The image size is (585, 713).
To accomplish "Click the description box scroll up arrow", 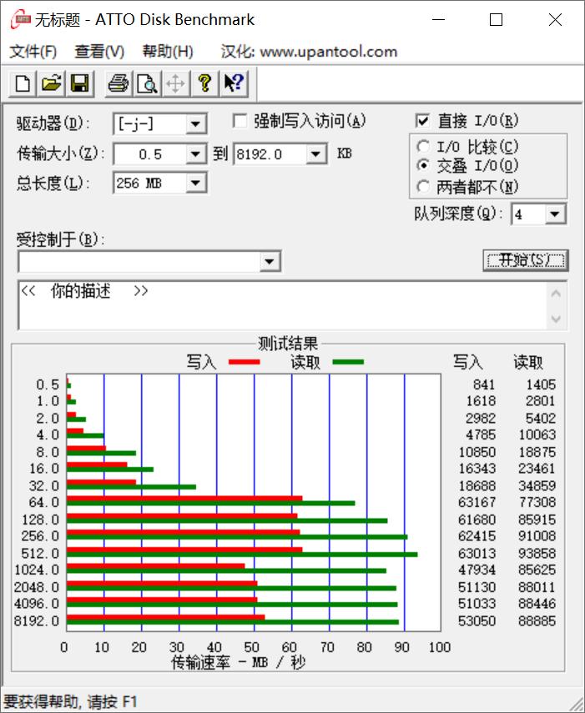I will tap(556, 294).
